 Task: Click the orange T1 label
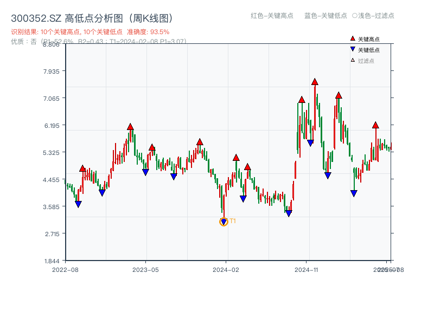[x=233, y=221]
